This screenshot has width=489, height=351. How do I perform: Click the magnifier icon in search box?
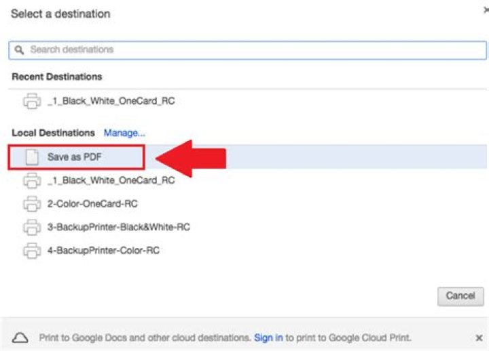pyautogui.click(x=19, y=49)
